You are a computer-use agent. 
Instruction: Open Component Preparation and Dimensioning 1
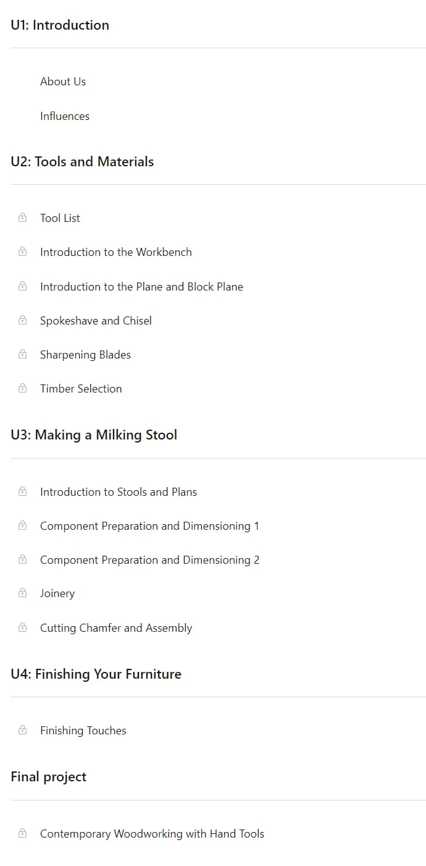149,526
